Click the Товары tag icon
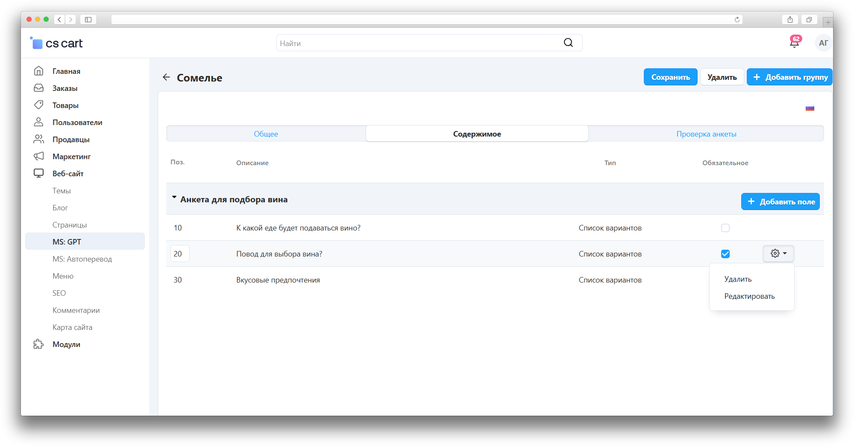 [38, 105]
